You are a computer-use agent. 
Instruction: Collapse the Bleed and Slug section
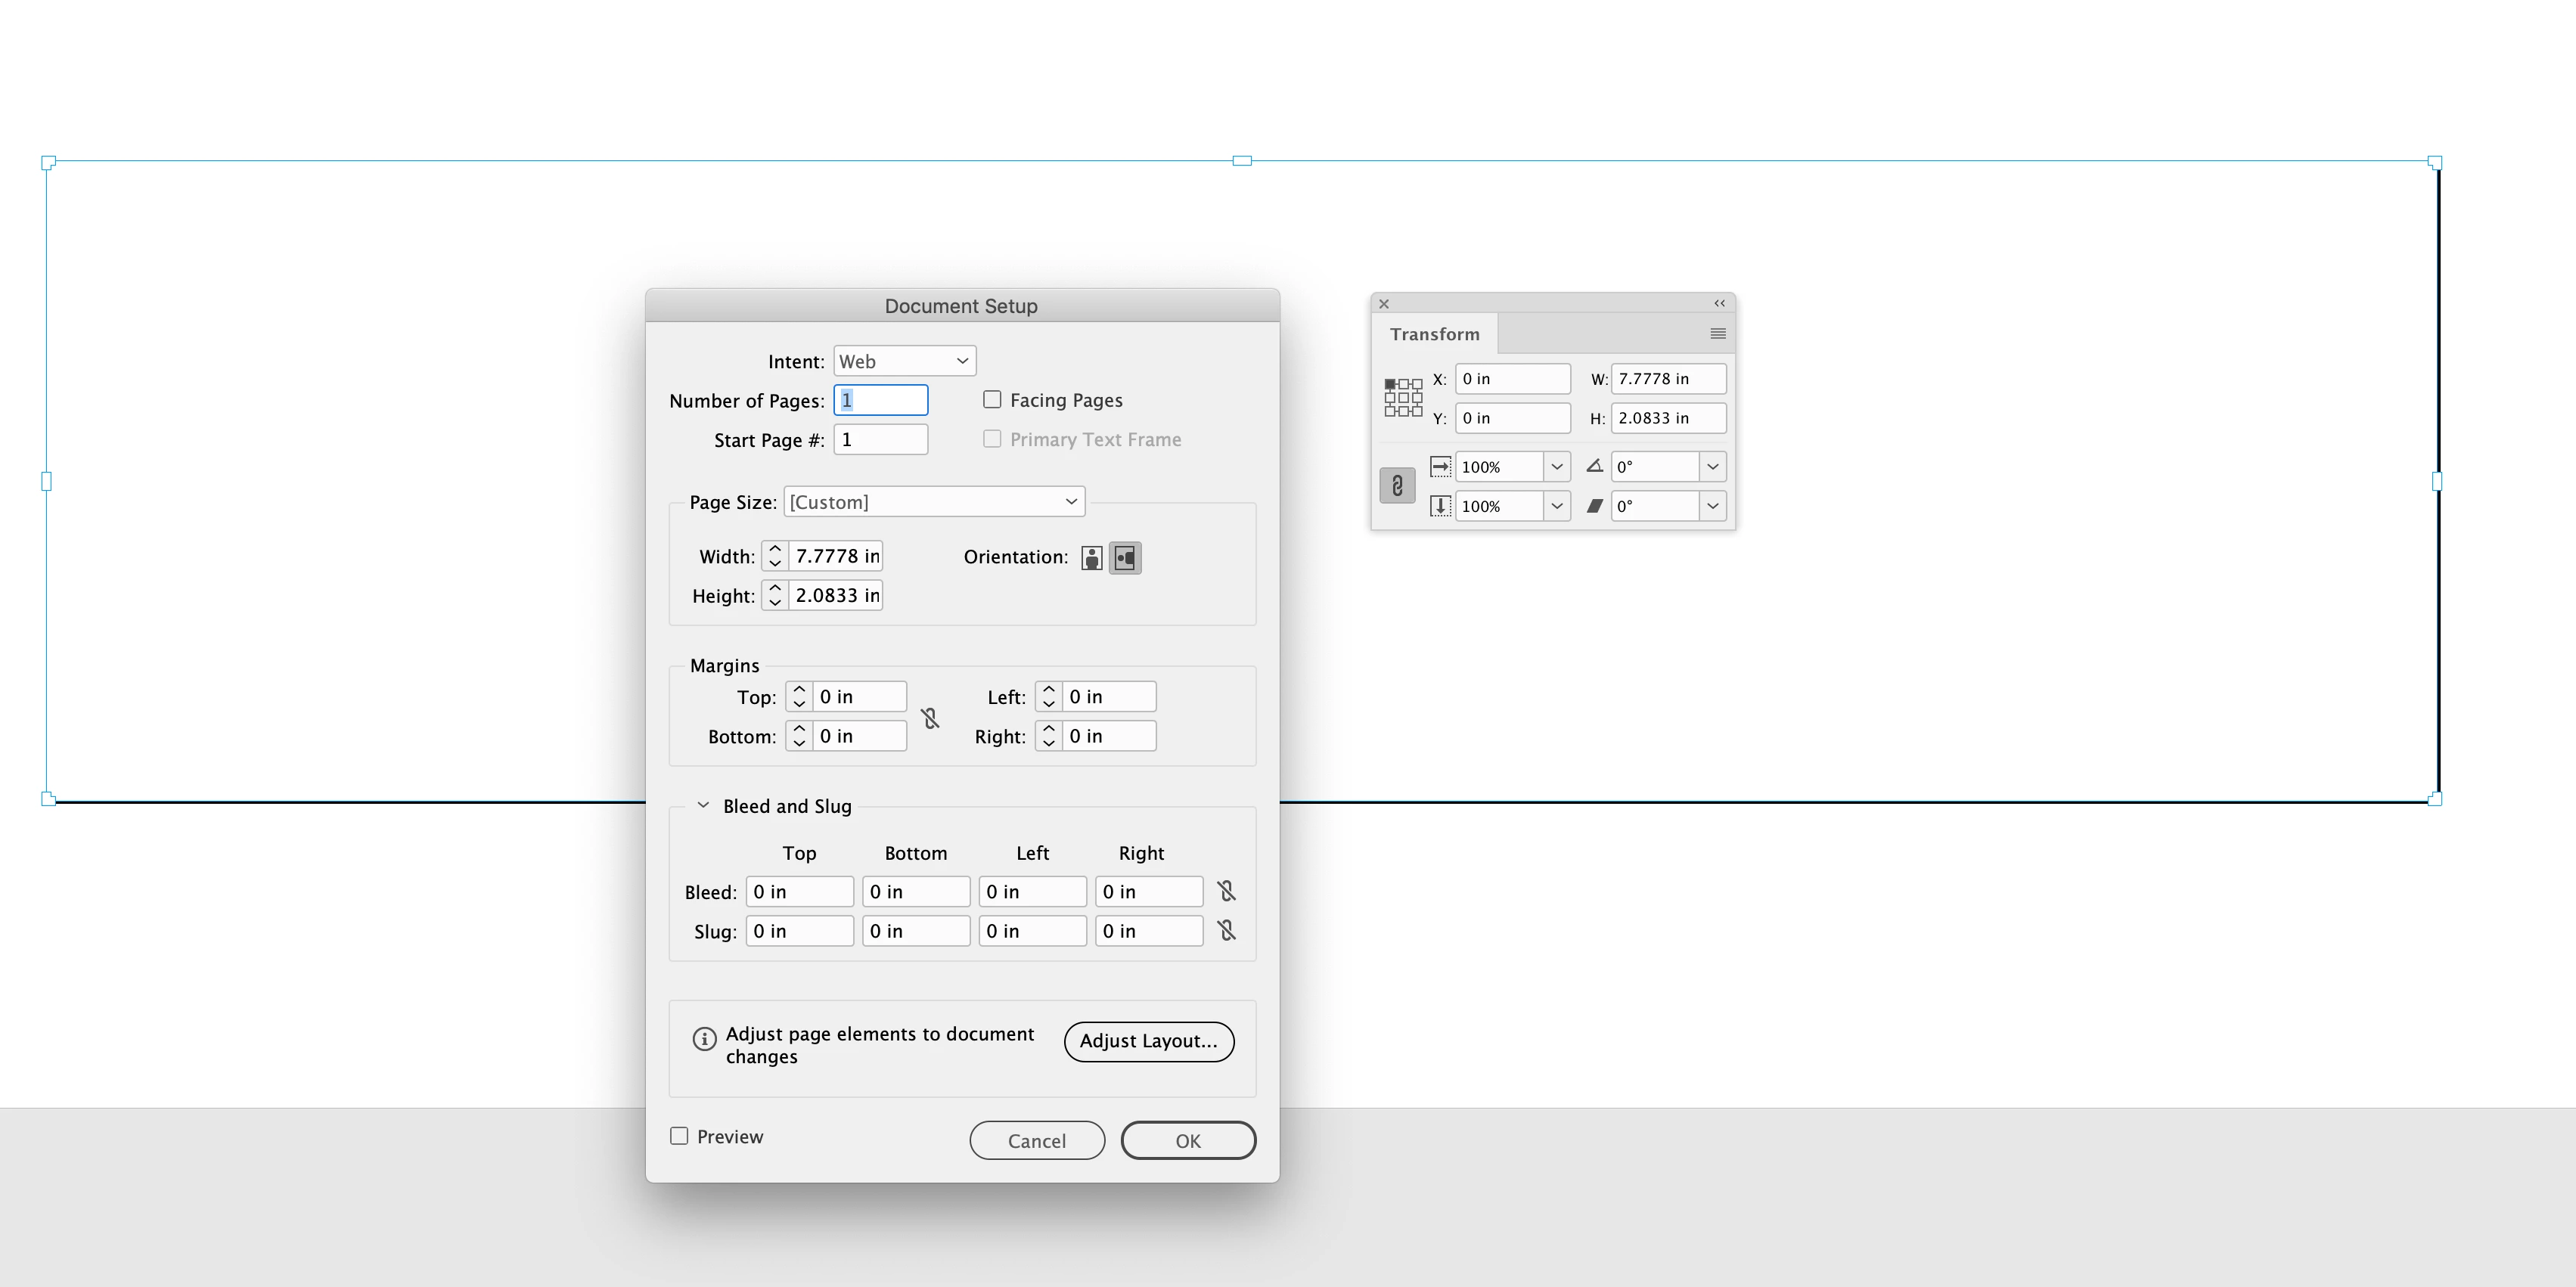[703, 806]
